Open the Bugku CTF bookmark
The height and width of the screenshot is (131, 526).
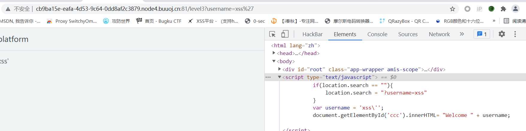(x=159, y=21)
